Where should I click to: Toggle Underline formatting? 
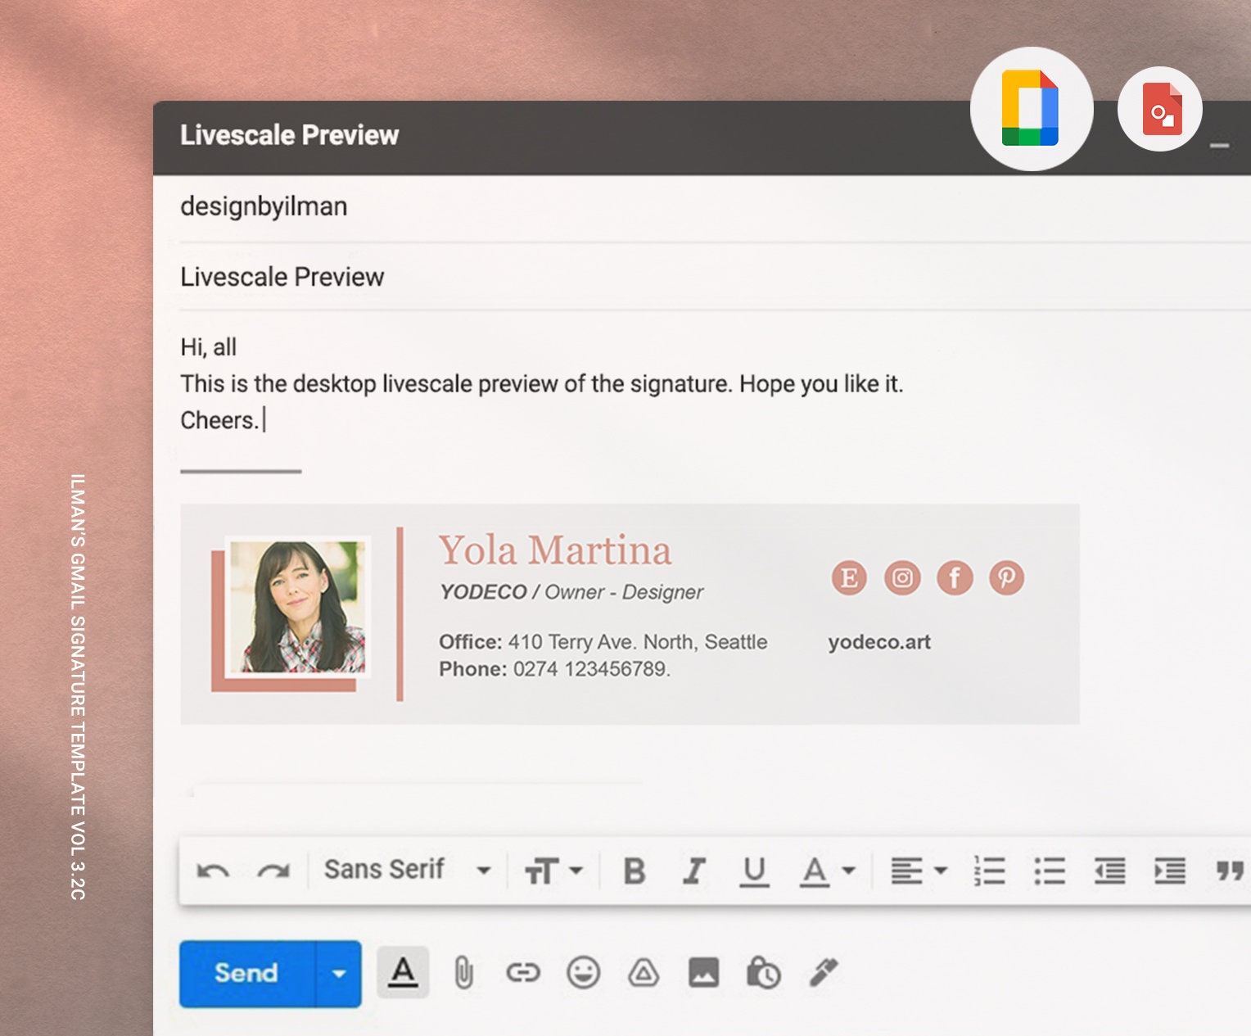pyautogui.click(x=754, y=871)
